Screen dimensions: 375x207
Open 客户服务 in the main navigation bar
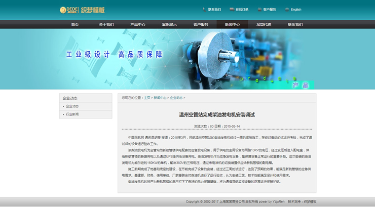click(x=201, y=24)
